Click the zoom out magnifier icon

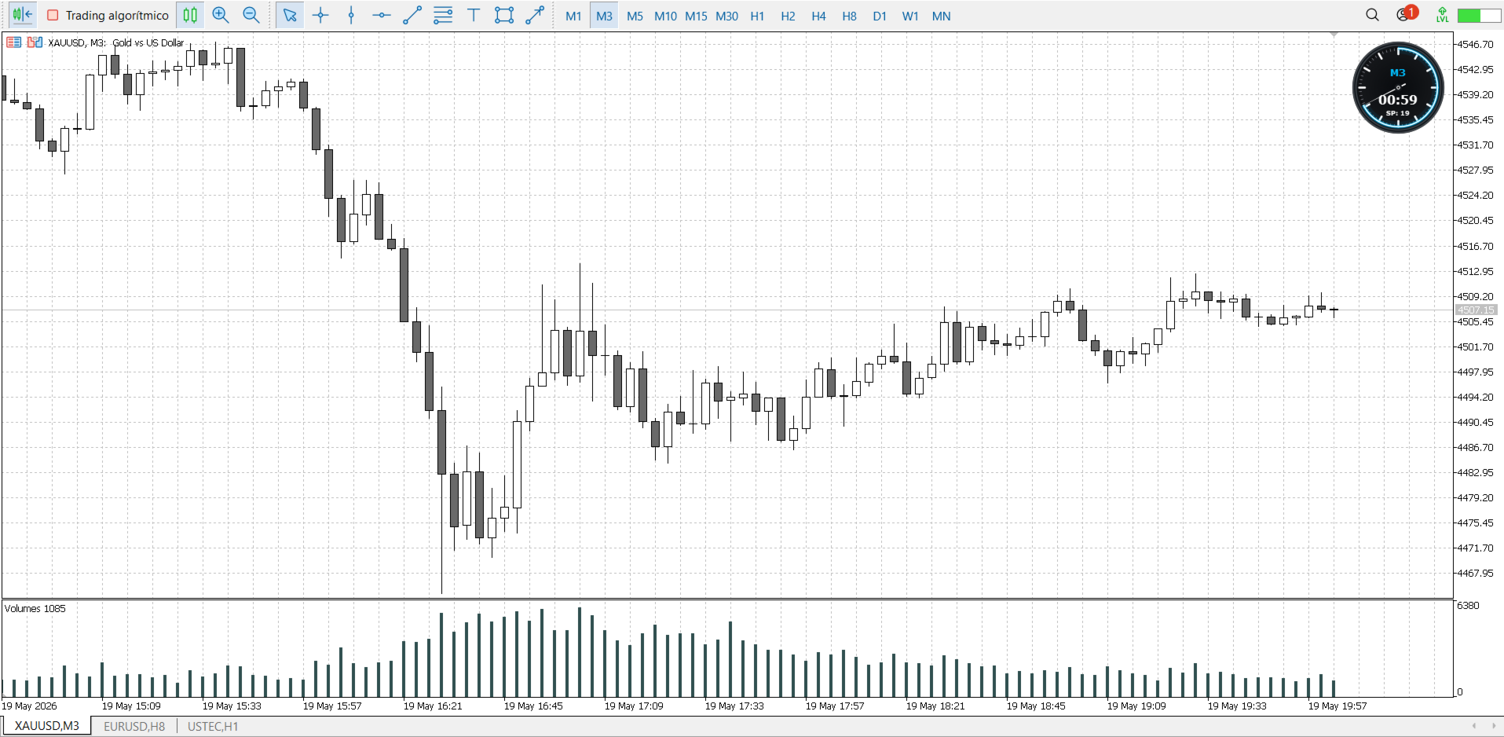click(251, 16)
